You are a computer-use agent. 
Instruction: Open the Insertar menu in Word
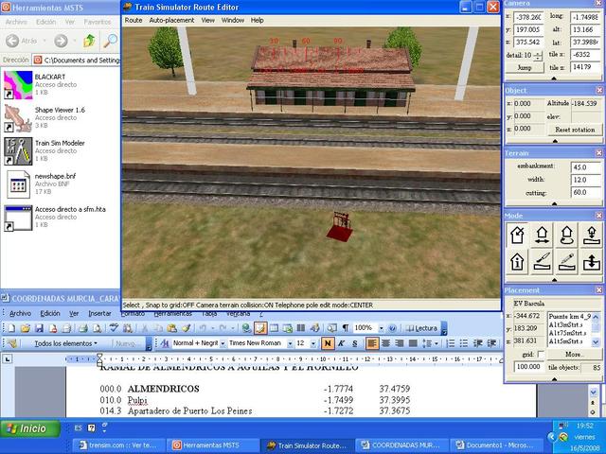tap(99, 312)
